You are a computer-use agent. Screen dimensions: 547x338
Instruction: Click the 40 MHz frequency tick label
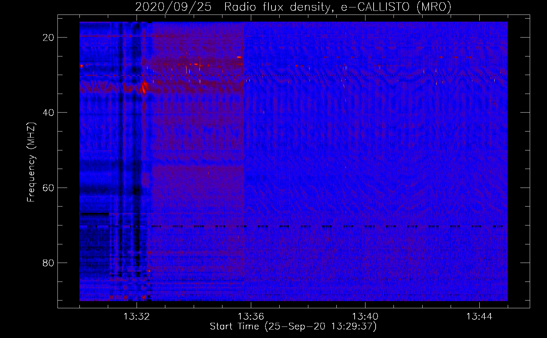click(x=49, y=113)
